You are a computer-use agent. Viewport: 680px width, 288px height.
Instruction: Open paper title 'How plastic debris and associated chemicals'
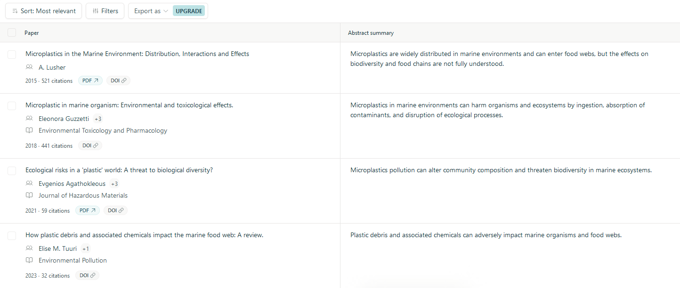pyautogui.click(x=144, y=235)
